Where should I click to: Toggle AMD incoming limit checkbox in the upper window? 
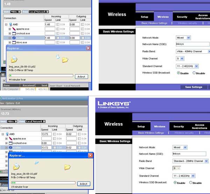58,24
